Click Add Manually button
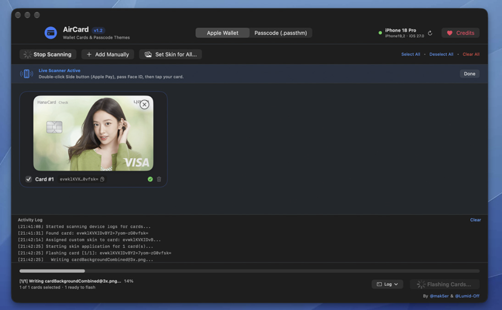The height and width of the screenshot is (310, 502). (x=107, y=54)
